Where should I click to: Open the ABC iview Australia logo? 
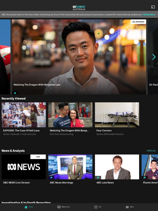click(x=79, y=8)
